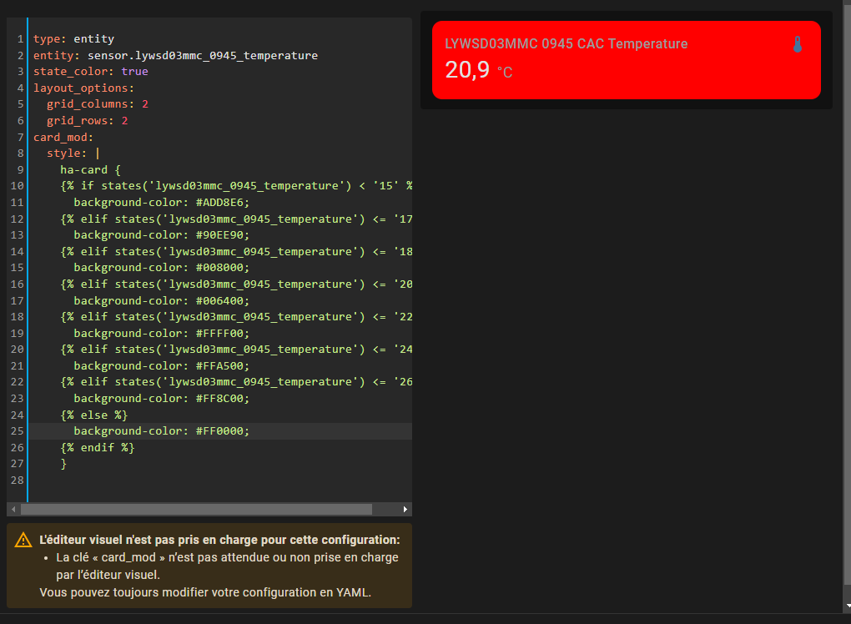The width and height of the screenshot is (851, 624).
Task: Click the orange warning triangle icon
Action: (x=23, y=540)
